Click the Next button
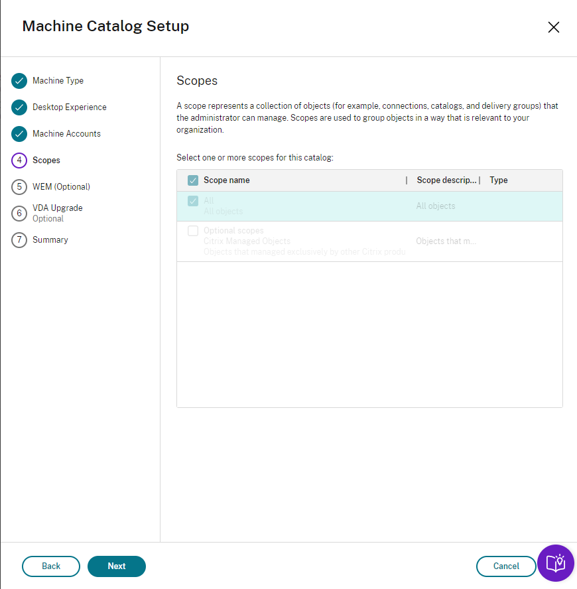The height and width of the screenshot is (589, 577). 117,566
